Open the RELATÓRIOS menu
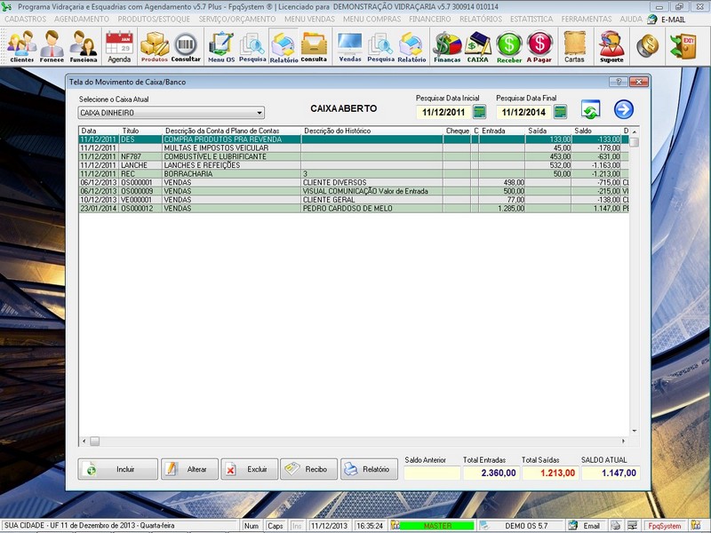This screenshot has width=711, height=533. click(x=481, y=19)
